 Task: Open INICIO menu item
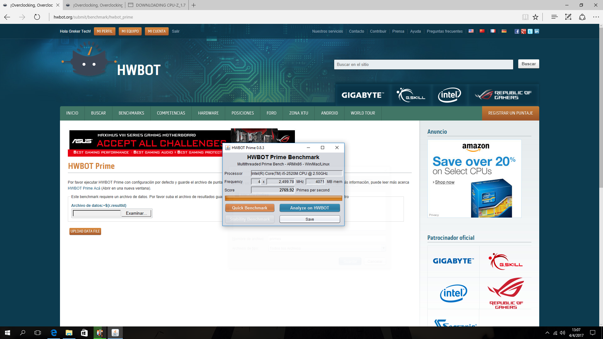tap(72, 113)
